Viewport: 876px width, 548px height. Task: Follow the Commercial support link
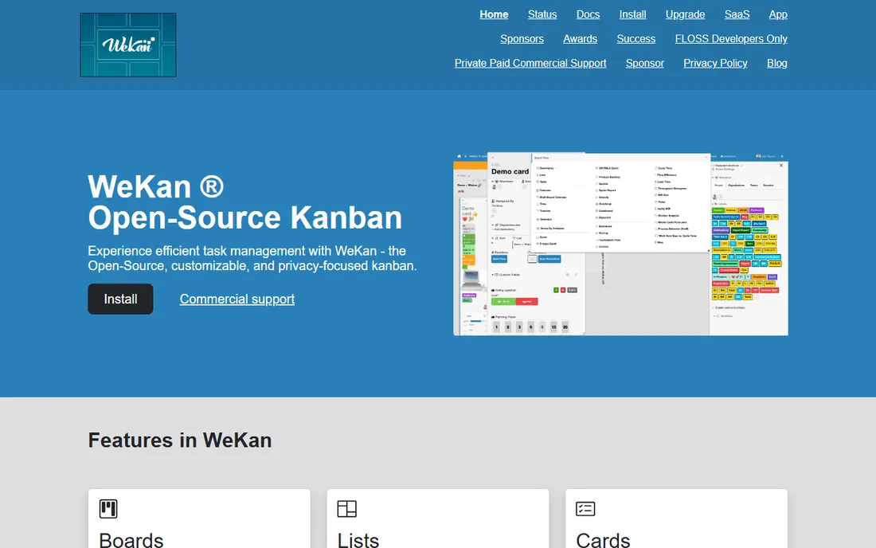click(237, 299)
